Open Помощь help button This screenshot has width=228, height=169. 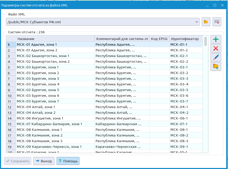click(x=68, y=161)
